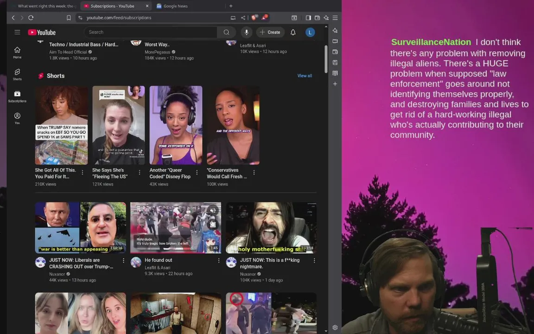534x334 pixels.
Task: Open options for 'Conservatives Would Call Fresh' short
Action: click(x=254, y=173)
